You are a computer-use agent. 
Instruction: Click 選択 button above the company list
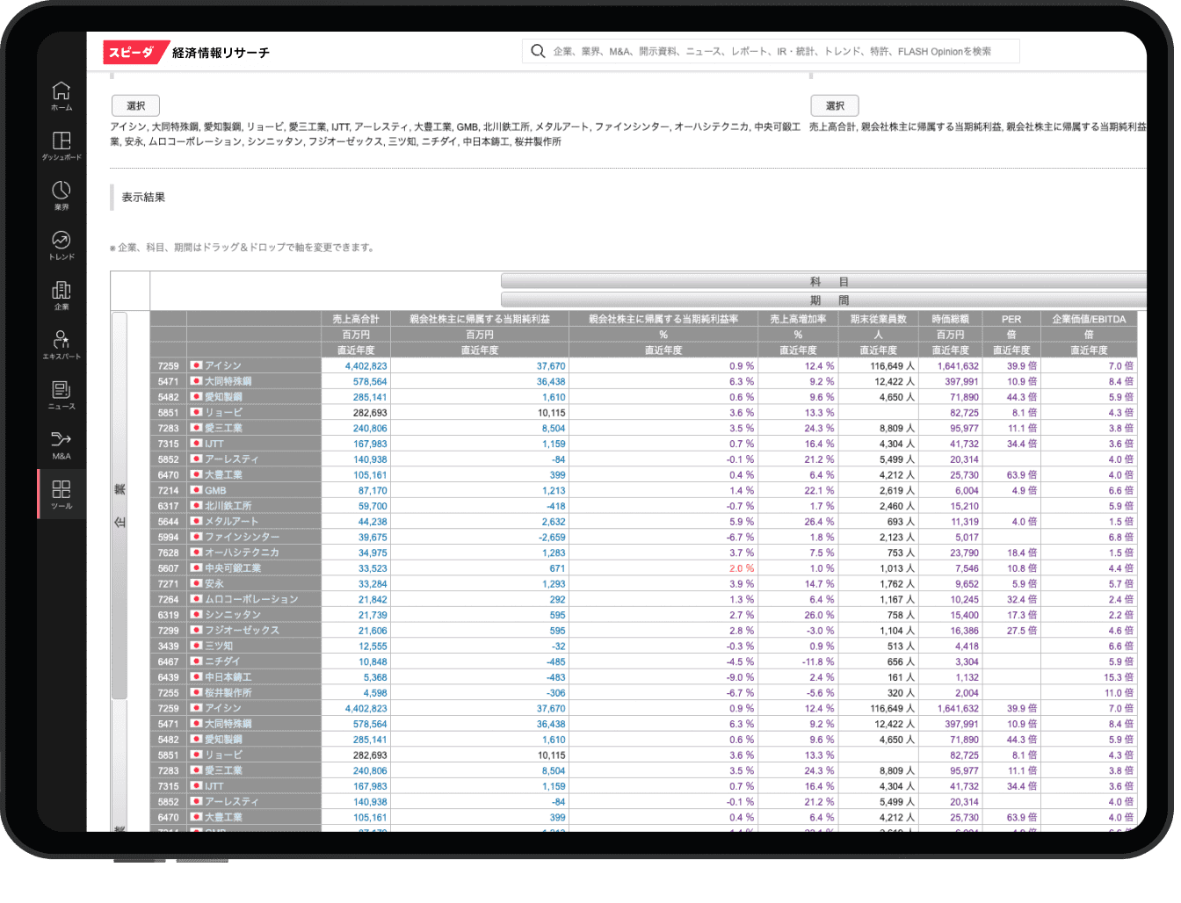135,105
